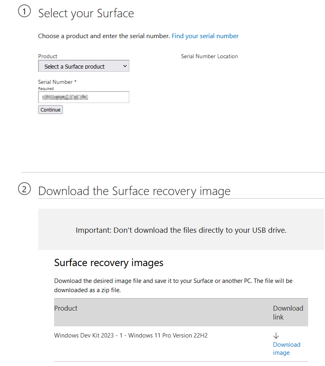Click the Important warning banner
This screenshot has height=366, width=325.
181,229
